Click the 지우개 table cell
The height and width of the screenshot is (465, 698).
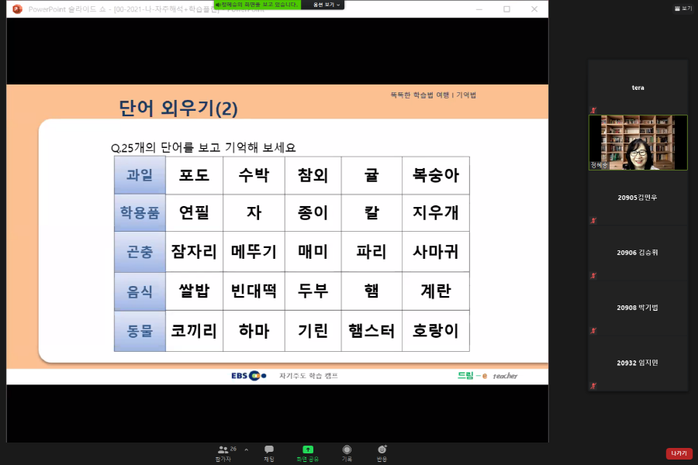(436, 212)
